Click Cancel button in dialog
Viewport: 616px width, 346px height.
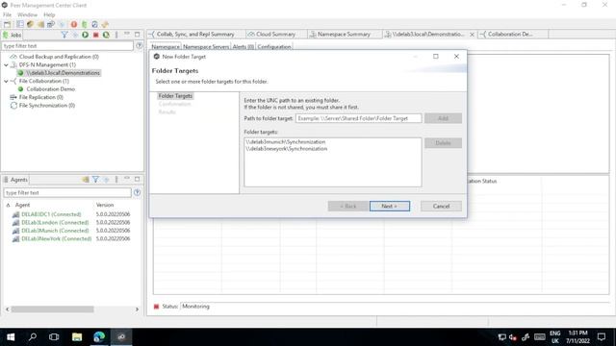(441, 206)
